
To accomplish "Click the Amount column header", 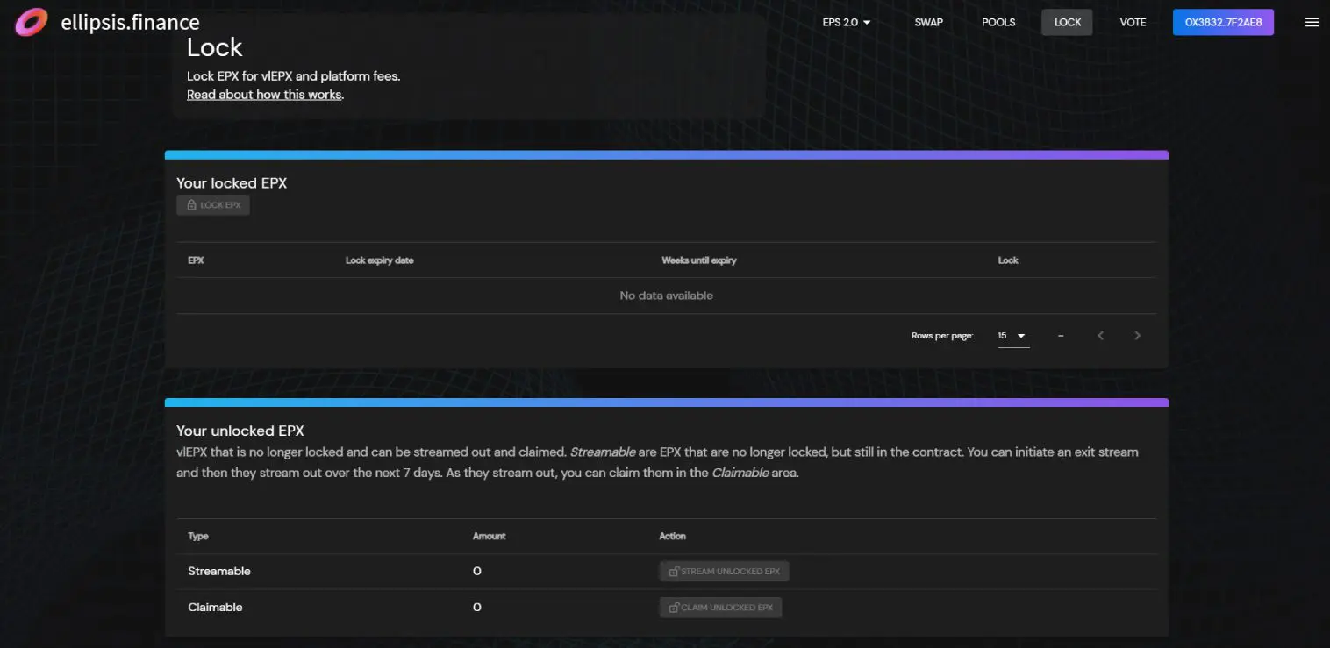I will pos(489,536).
